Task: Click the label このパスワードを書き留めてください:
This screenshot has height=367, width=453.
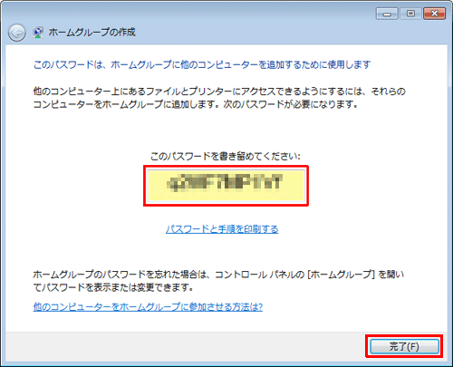Action: click(226, 156)
